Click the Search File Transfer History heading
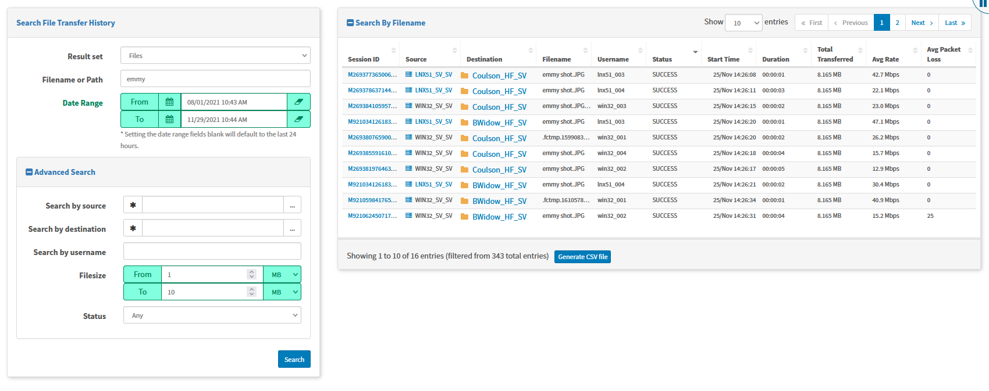This screenshot has height=391, width=989. click(x=66, y=23)
